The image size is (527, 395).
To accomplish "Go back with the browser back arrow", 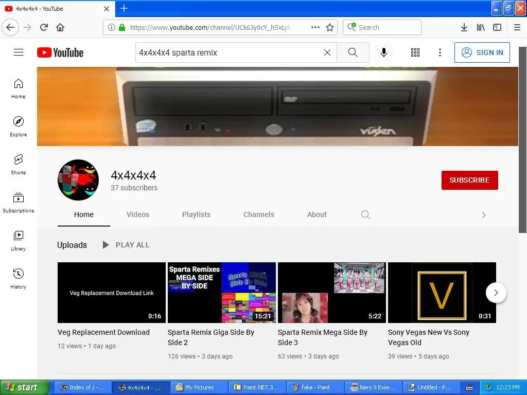I will point(10,27).
